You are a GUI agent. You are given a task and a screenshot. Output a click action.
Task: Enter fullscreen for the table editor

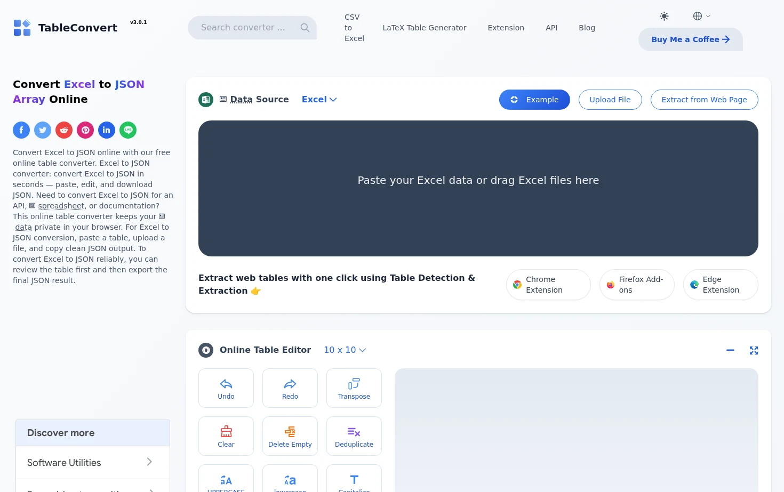pyautogui.click(x=754, y=350)
